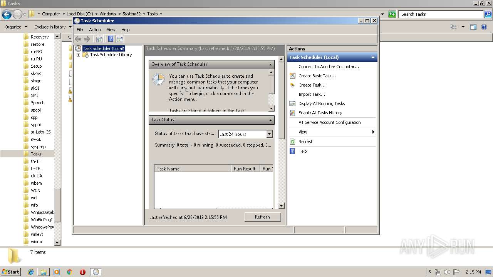The height and width of the screenshot is (277, 493).
Task: Click Create Basic Task action text
Action: [x=317, y=76]
